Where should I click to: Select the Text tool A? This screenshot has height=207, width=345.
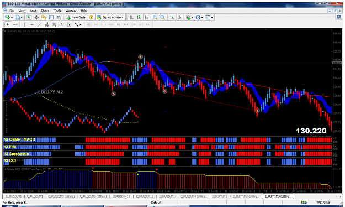[x=62, y=24]
